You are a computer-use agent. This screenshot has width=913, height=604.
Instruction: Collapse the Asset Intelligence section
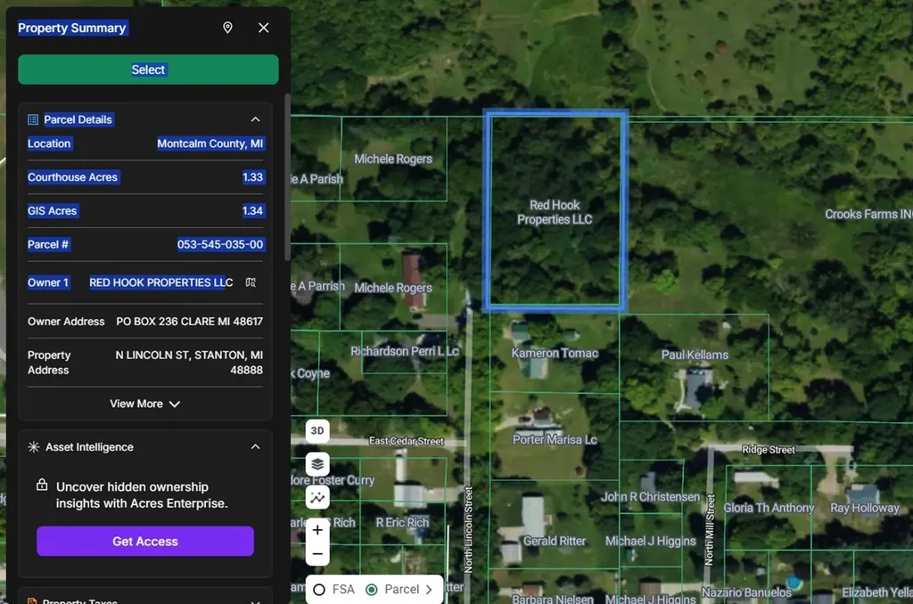tap(255, 447)
